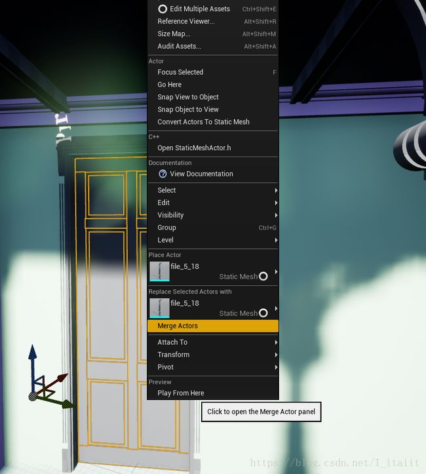Screen dimensions: 426x474
Task: Click the Replace Selected Actors file_5_18 thumbnail
Action: 159,308
